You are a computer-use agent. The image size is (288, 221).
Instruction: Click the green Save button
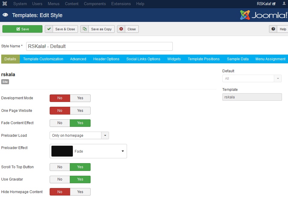(22, 29)
